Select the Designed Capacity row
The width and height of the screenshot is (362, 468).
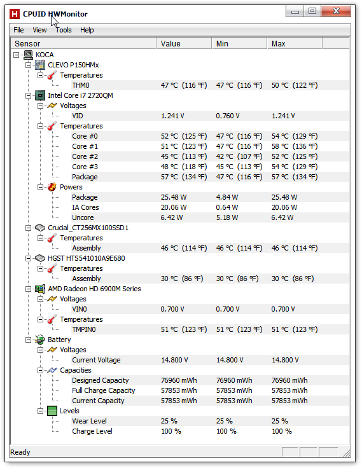coord(211,380)
